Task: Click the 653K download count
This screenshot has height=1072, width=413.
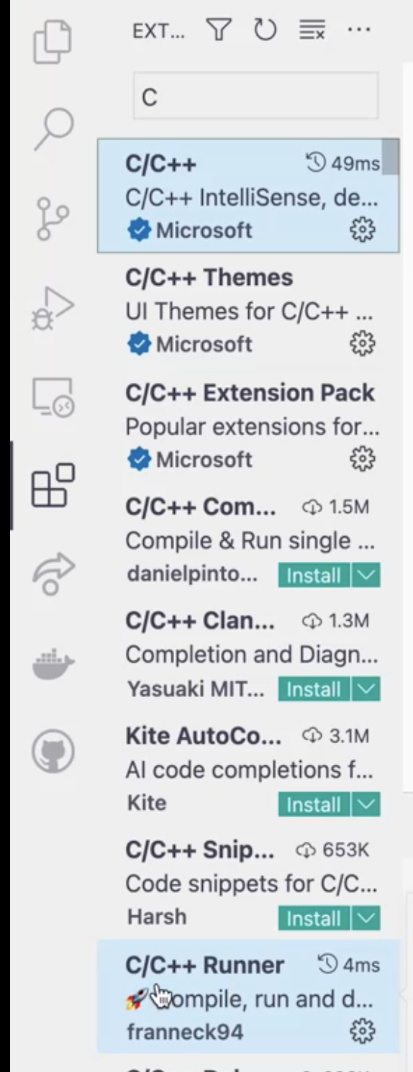Action: coord(332,850)
